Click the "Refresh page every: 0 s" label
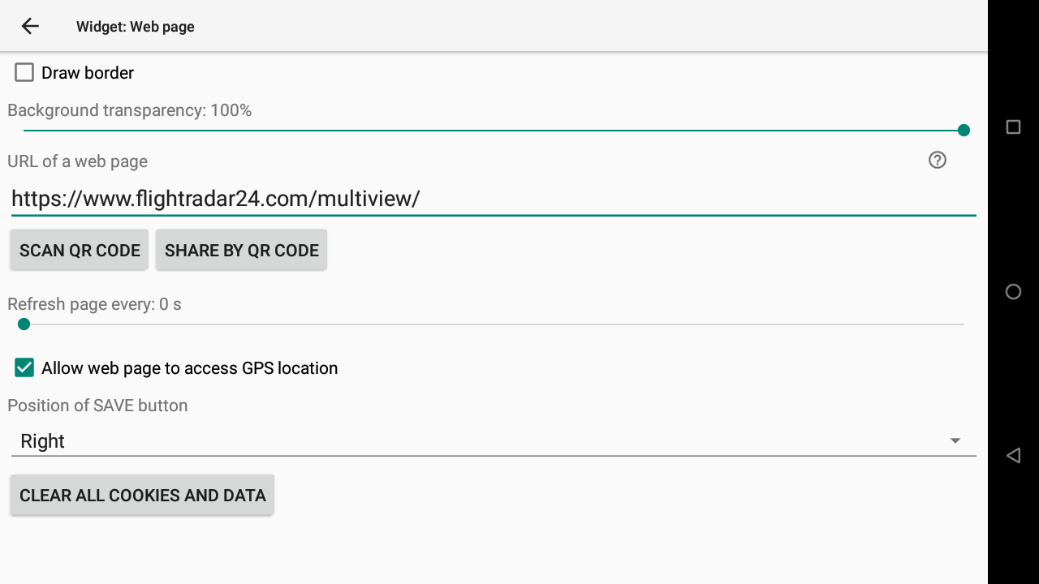The width and height of the screenshot is (1039, 584). coord(95,304)
